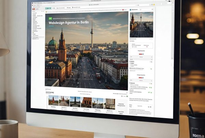Click the yellow icon in window's top-right corner
This screenshot has width=205, height=138.
click(154, 5)
